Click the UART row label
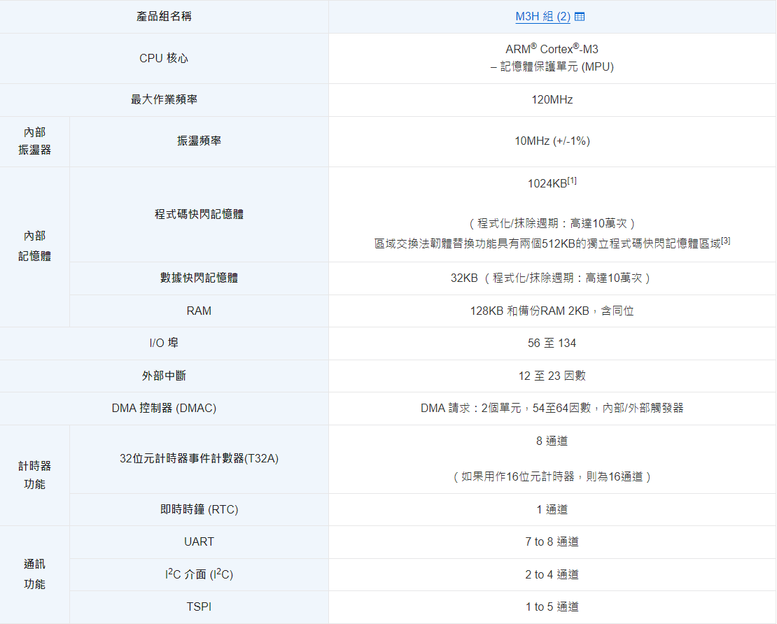Image resolution: width=777 pixels, height=624 pixels. [x=199, y=542]
